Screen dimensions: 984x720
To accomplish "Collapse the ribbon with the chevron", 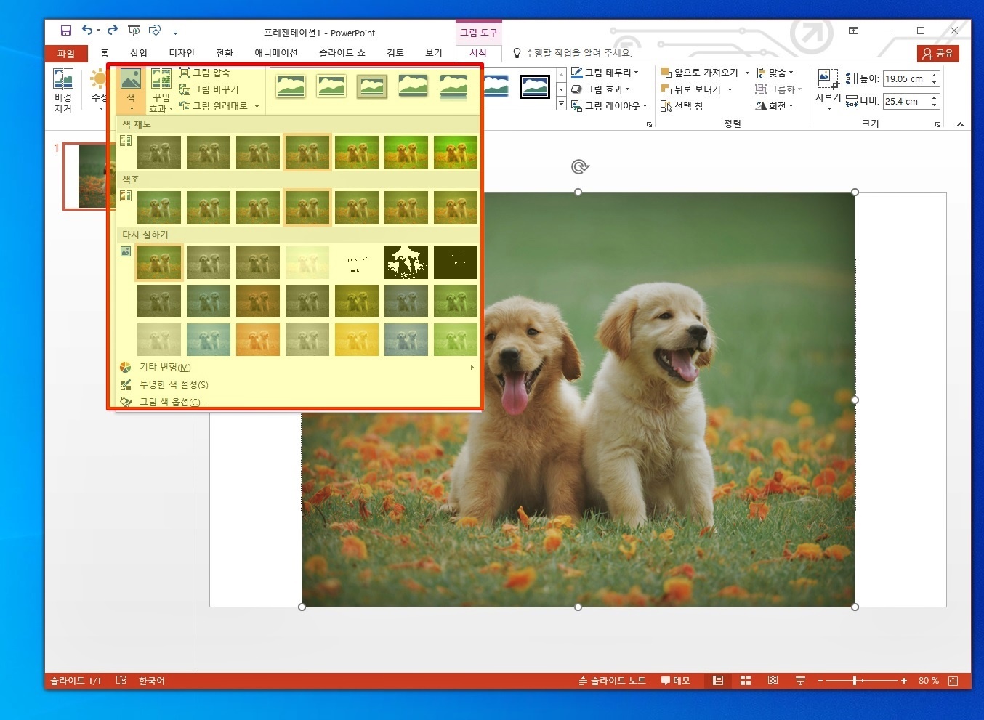I will tap(960, 125).
